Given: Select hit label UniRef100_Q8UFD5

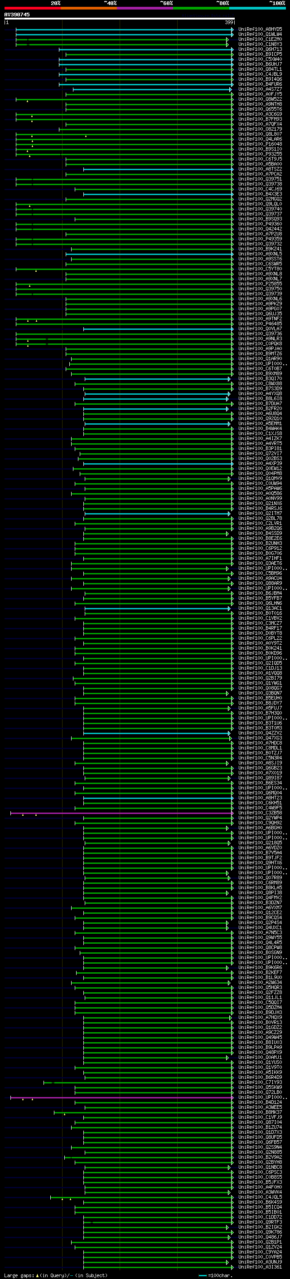Looking at the screenshot, I should (260, 1137).
